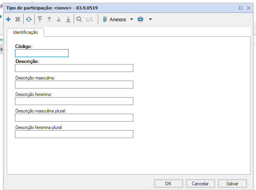Click the blue plus add-record icon

[8, 19]
